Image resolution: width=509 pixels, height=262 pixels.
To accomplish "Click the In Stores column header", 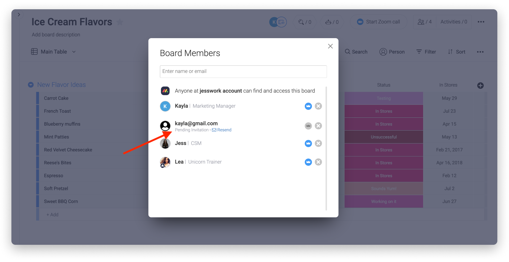I will click(x=448, y=85).
